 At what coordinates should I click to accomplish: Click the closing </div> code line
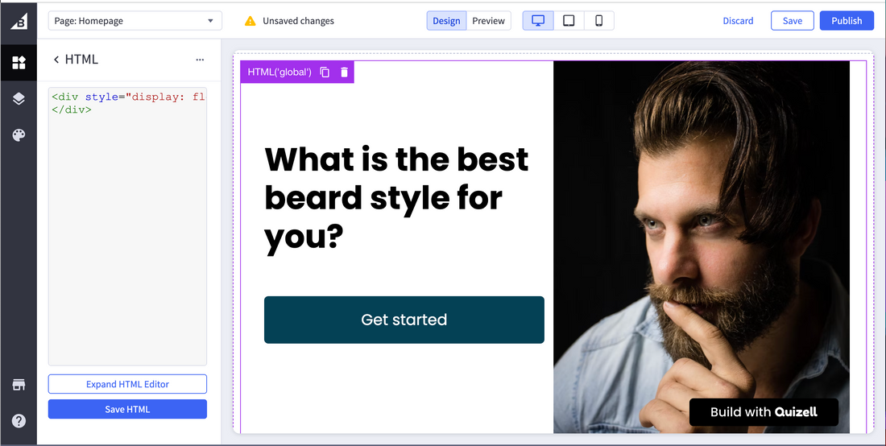coord(71,109)
